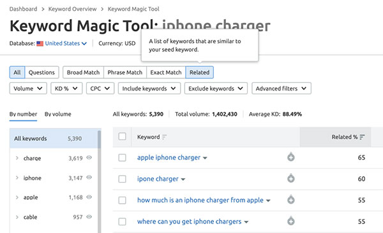Click the 'apple' group count 1,168
The width and height of the screenshot is (383, 233).
click(x=76, y=197)
